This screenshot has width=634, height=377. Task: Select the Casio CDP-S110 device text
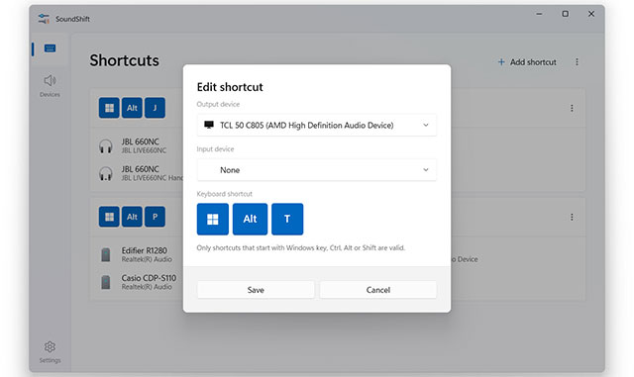click(x=149, y=278)
